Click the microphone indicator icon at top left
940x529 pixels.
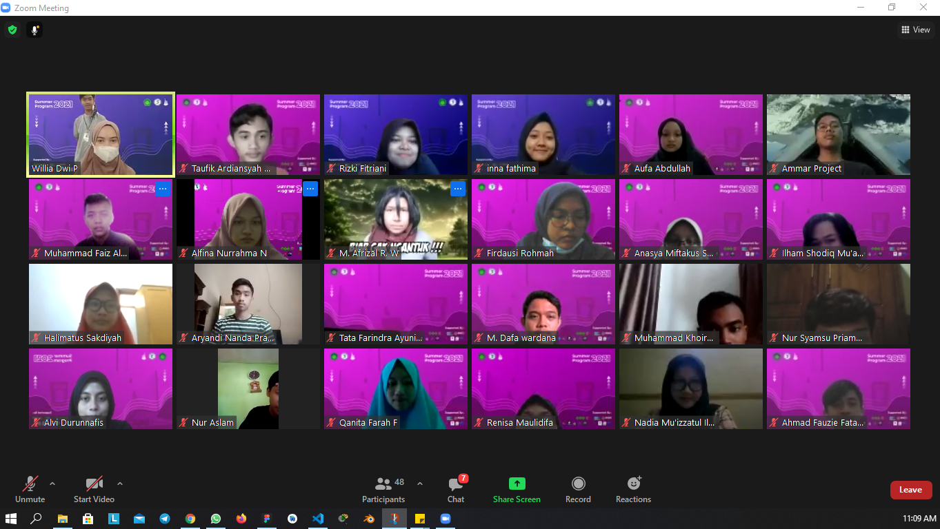[x=34, y=30]
